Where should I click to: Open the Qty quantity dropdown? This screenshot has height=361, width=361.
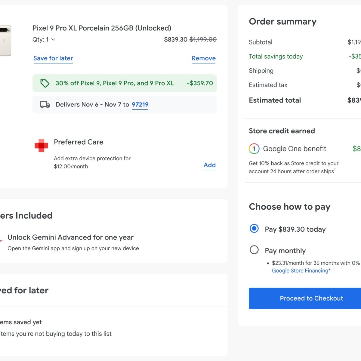44,39
